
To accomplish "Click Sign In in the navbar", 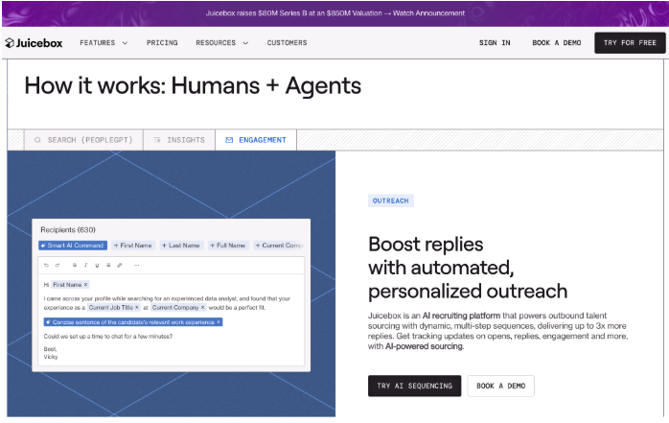I will click(x=495, y=43).
